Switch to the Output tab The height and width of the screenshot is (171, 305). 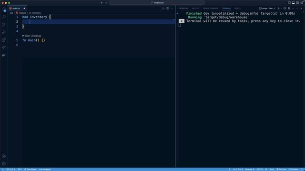pyautogui.click(x=196, y=9)
